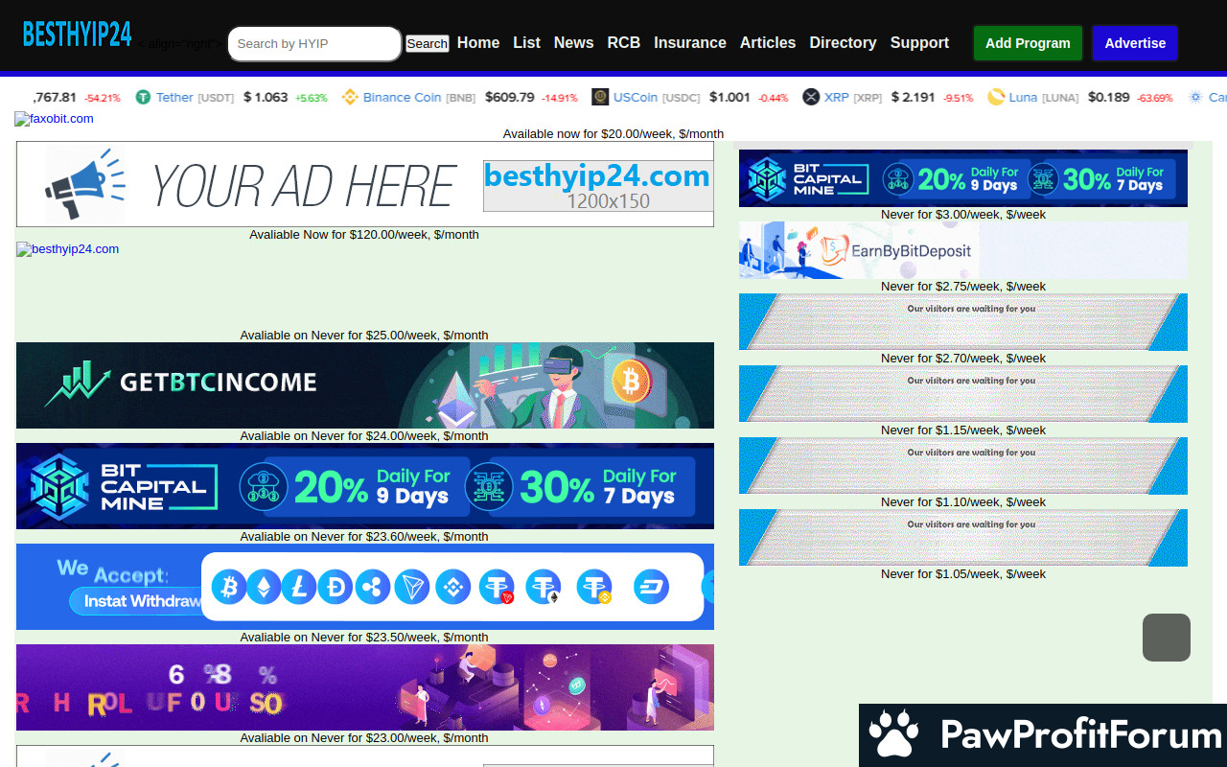Open the Directory page
1227x767 pixels.
click(x=843, y=42)
